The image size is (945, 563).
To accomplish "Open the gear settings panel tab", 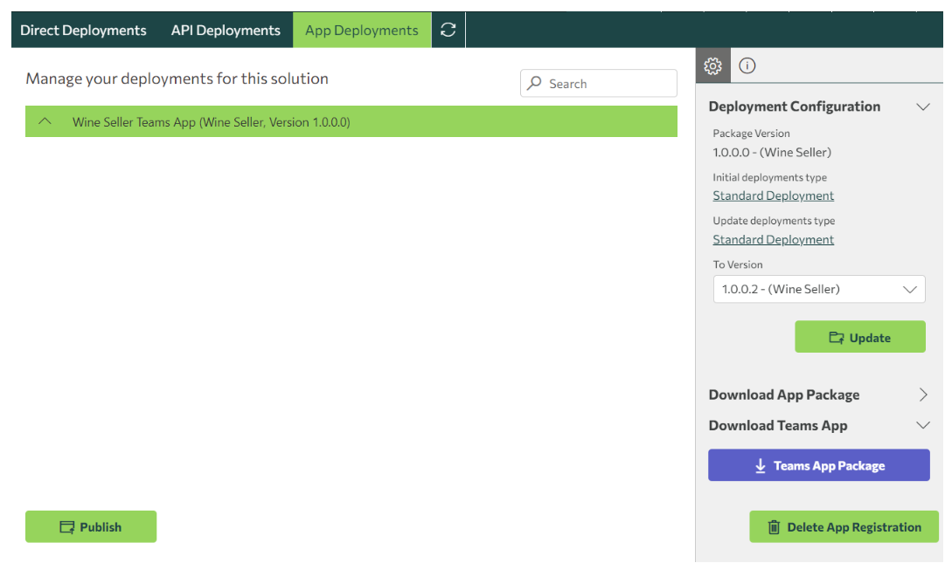I will pos(713,65).
